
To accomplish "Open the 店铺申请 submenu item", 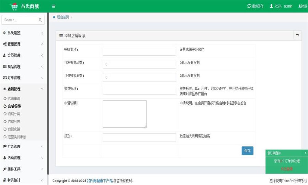I will click(14, 99).
